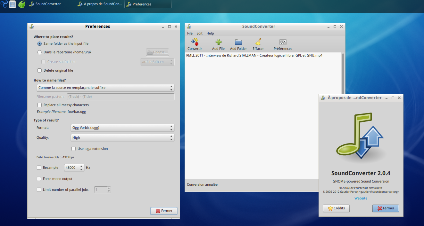Enable Force mono output
The image size is (424, 226).
(39, 179)
